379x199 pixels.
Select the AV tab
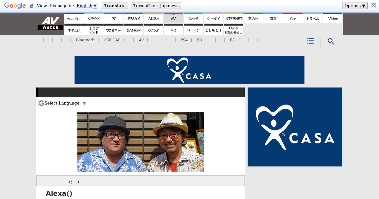point(173,18)
